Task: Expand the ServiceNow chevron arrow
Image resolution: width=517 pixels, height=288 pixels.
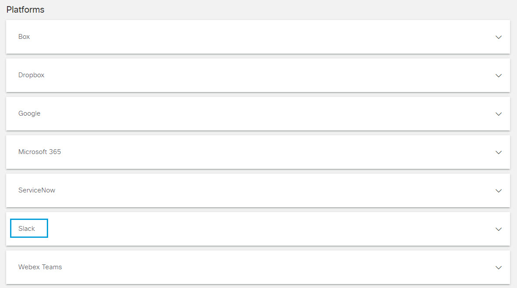Action: (x=499, y=191)
